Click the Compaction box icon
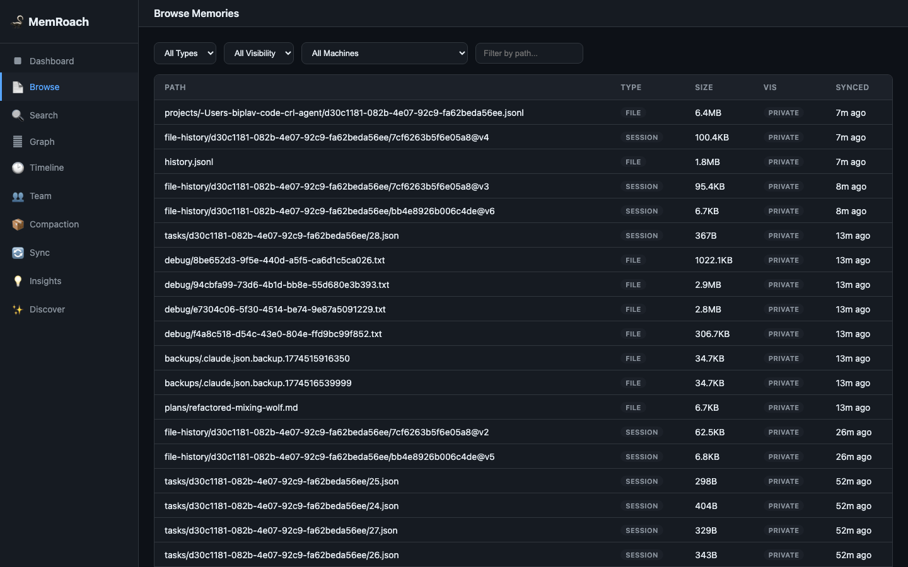 pyautogui.click(x=18, y=224)
